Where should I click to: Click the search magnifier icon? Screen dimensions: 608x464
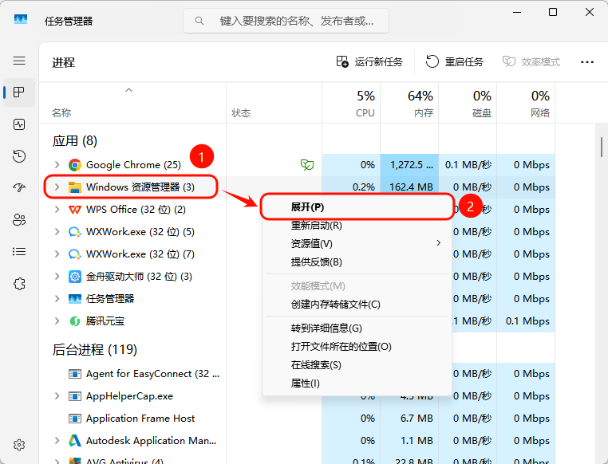pos(199,21)
